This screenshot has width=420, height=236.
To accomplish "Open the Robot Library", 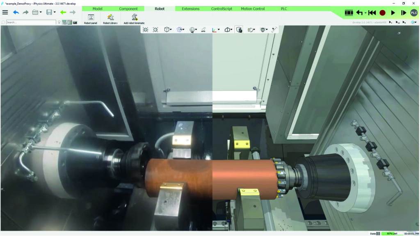I will 110,19.
